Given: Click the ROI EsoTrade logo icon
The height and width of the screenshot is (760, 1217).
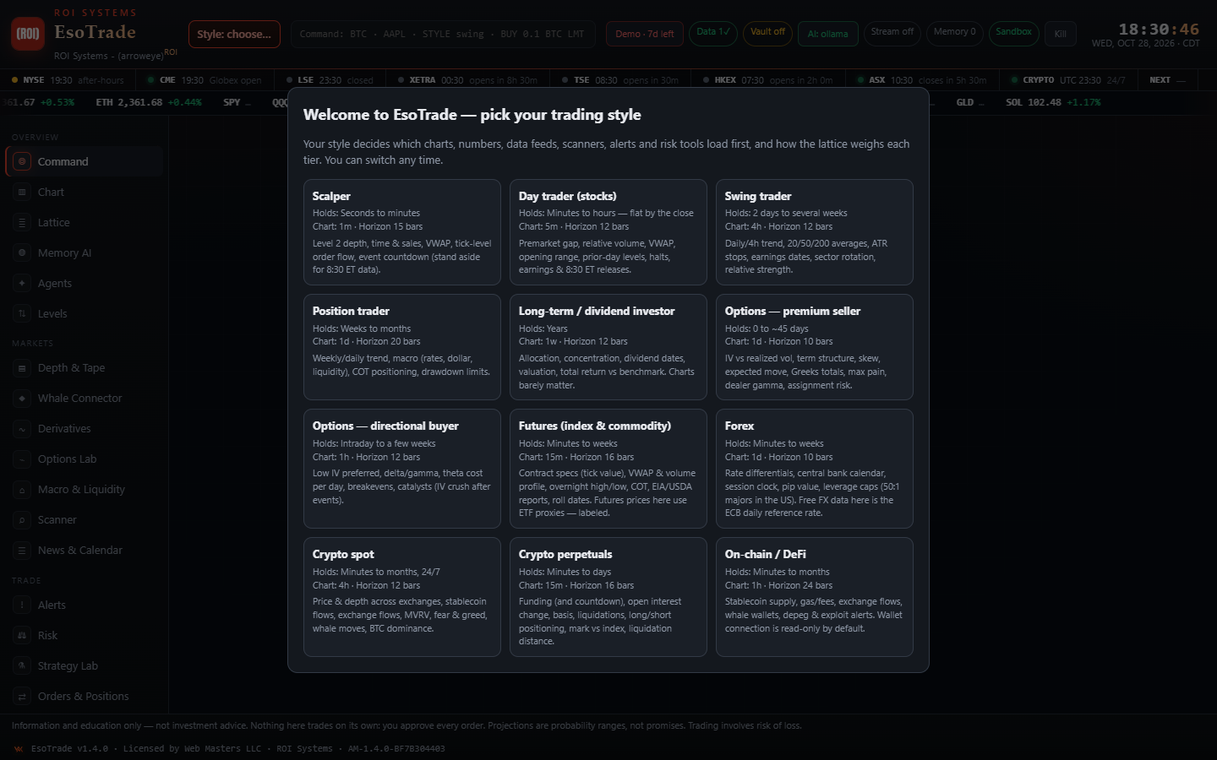Looking at the screenshot, I should (x=28, y=34).
